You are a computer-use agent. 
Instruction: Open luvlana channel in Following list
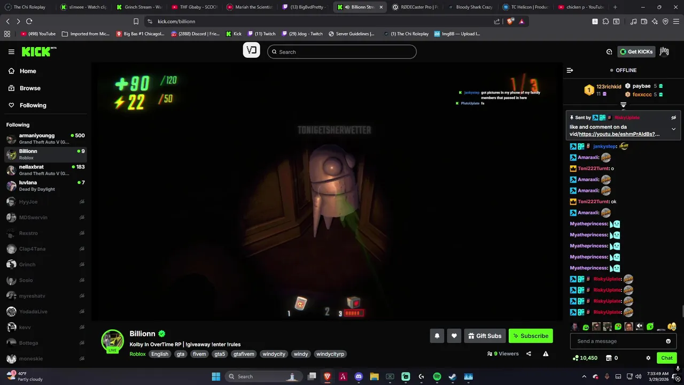point(45,186)
